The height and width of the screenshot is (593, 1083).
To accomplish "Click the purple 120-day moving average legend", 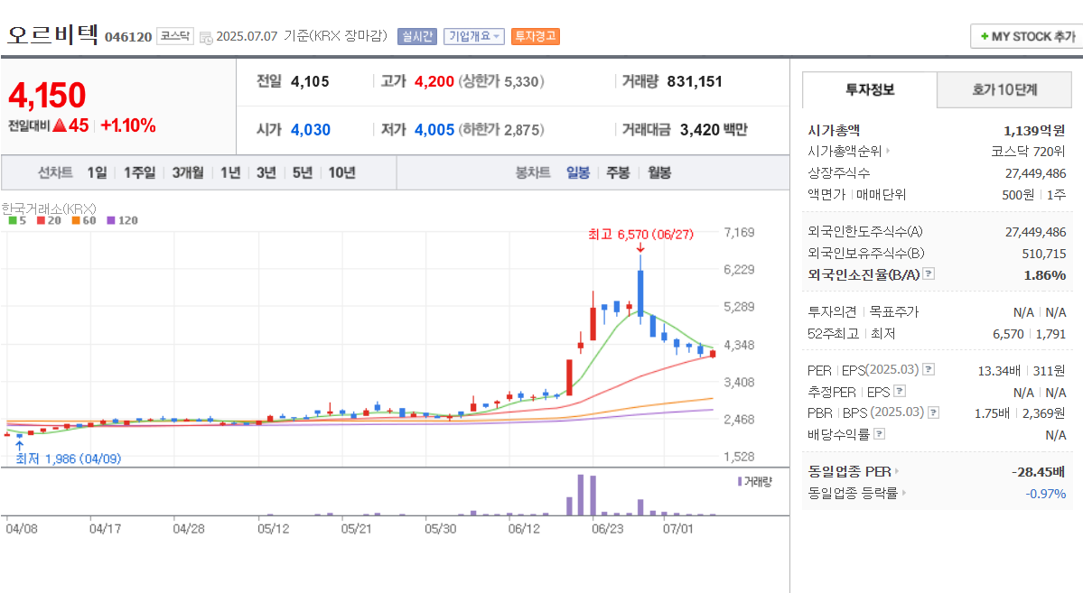I will pos(122,221).
